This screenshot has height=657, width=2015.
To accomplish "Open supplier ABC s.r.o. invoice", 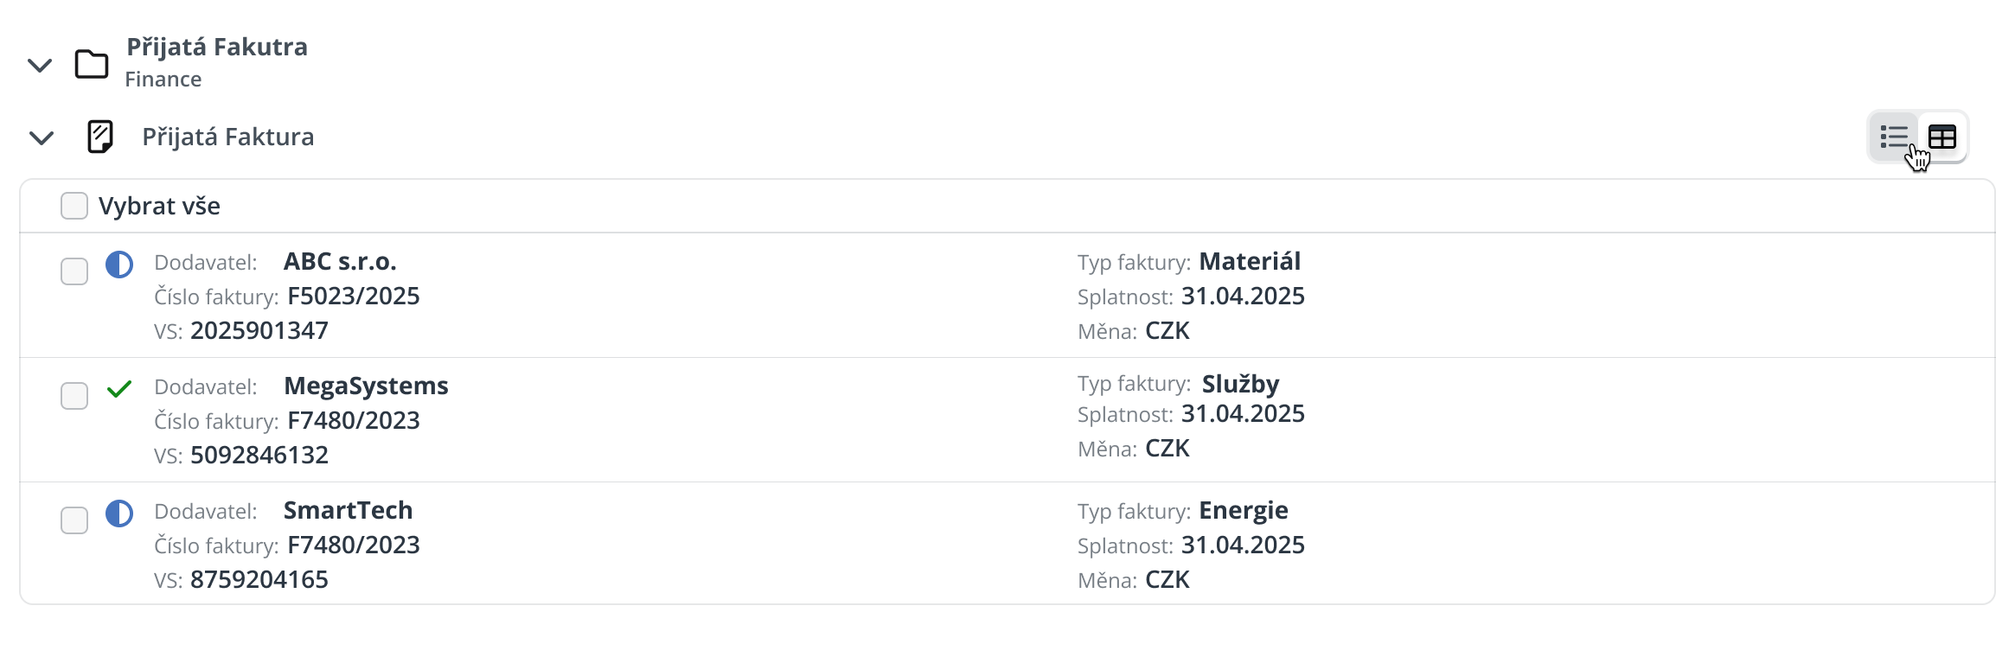I will [x=340, y=261].
